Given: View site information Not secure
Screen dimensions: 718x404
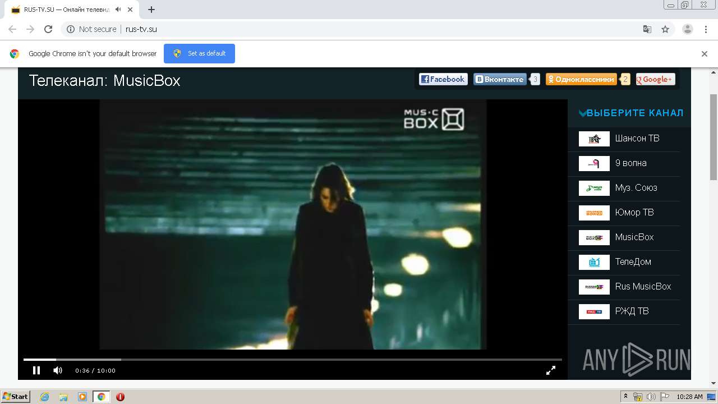Looking at the screenshot, I should (x=91, y=29).
